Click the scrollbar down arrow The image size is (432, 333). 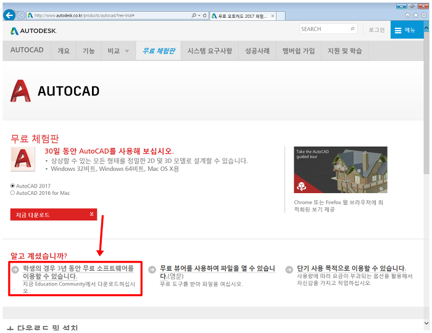(426, 323)
